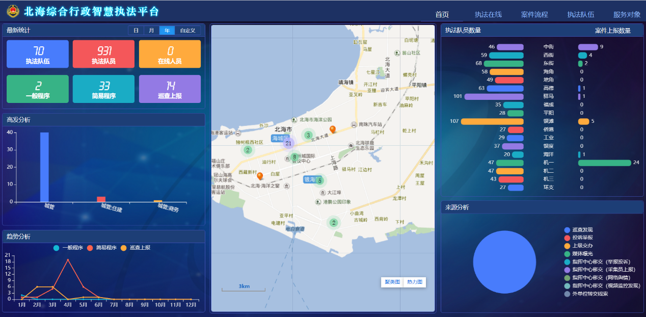Open the cluster marker labeled 3 on the map

pyautogui.click(x=308, y=135)
